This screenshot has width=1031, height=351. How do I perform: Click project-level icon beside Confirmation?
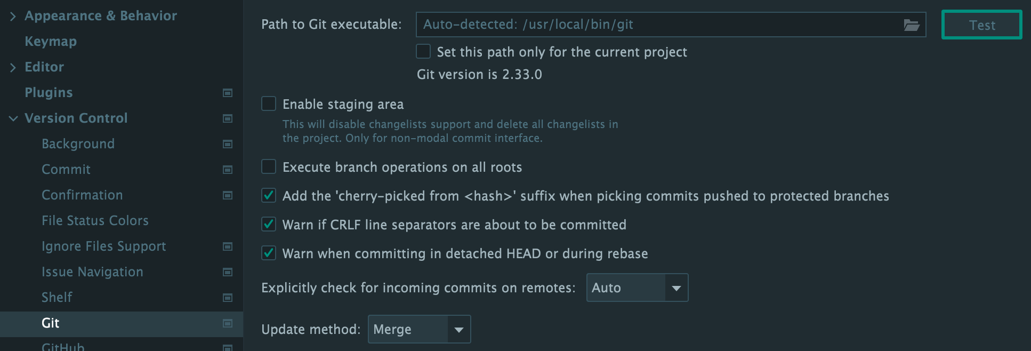[228, 195]
